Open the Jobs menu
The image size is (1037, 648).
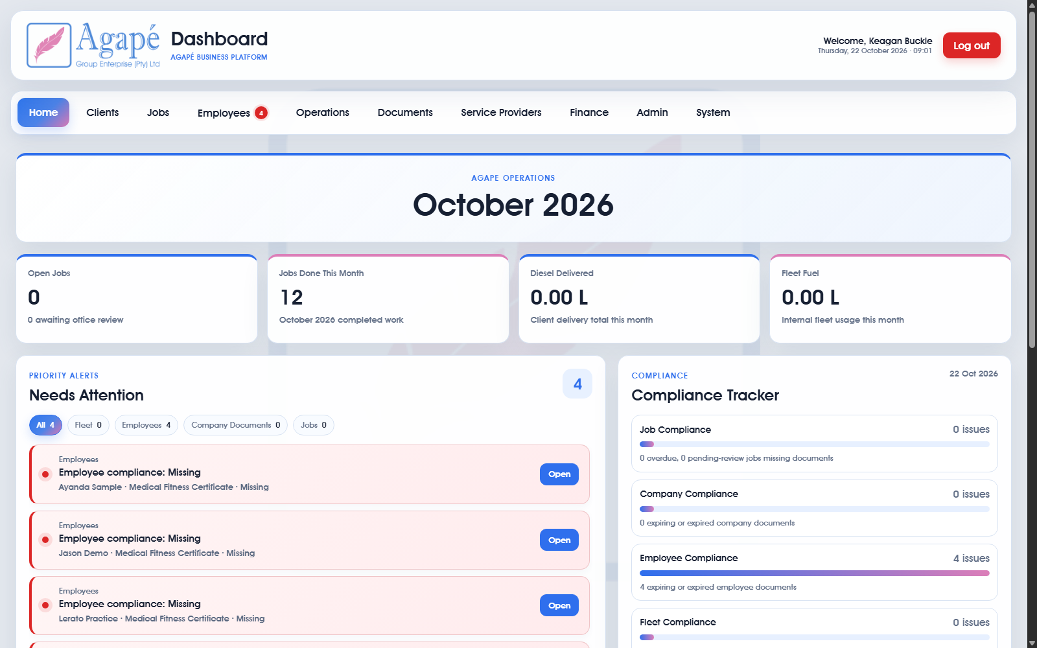tap(158, 113)
